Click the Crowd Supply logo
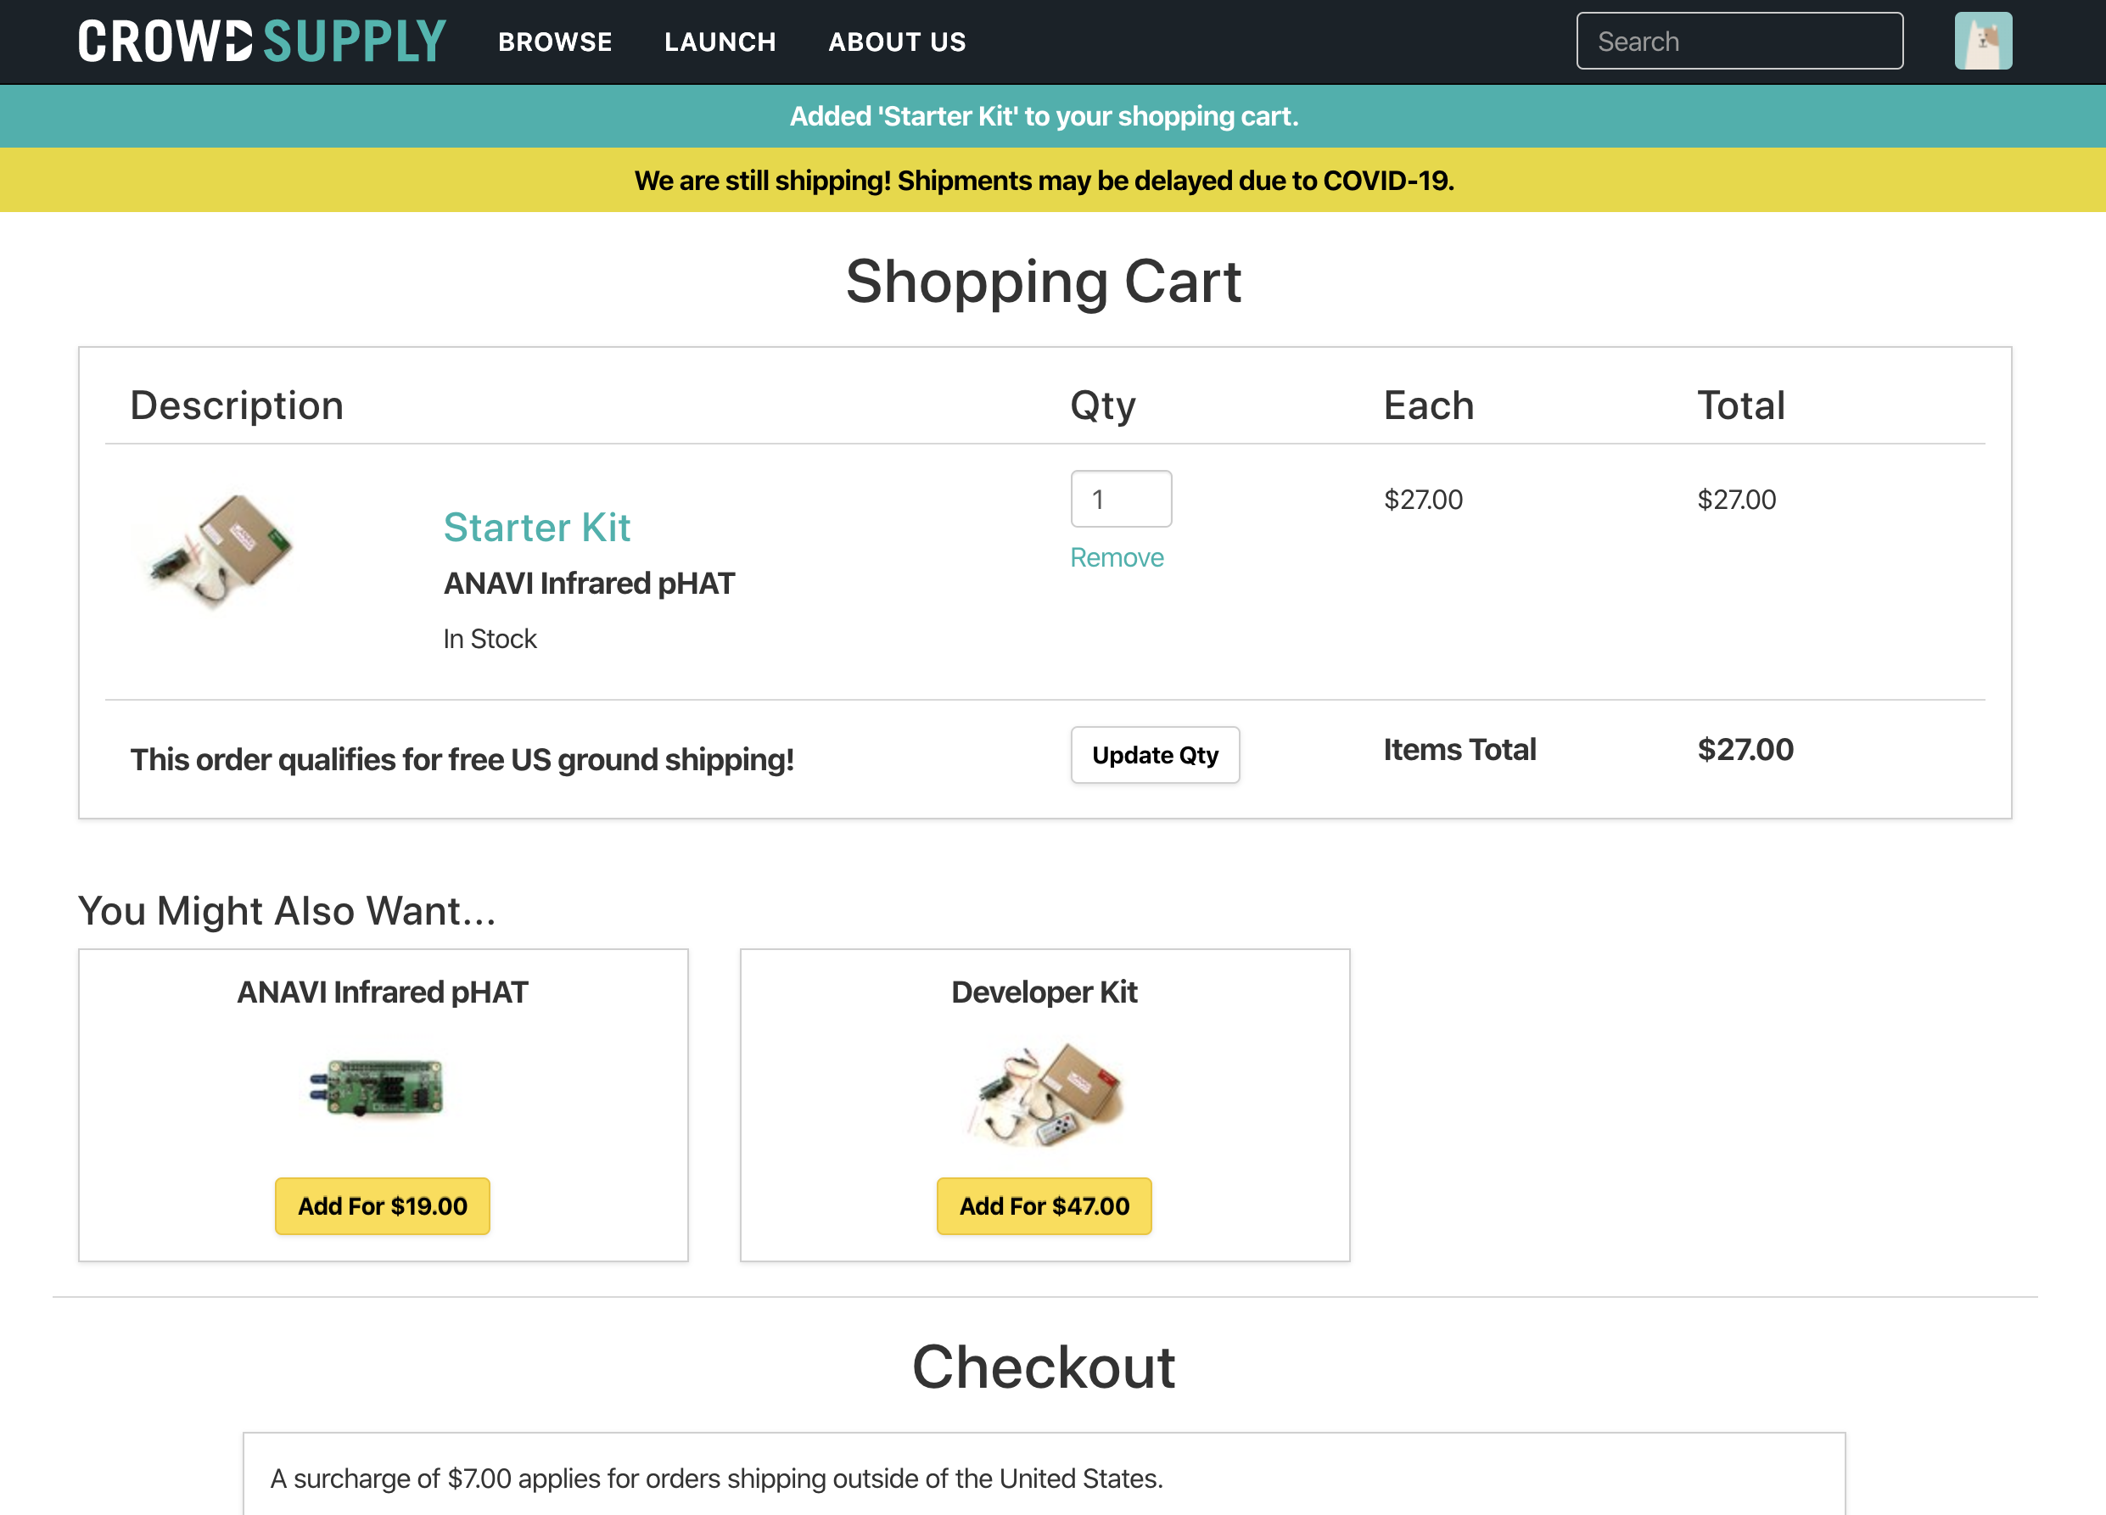Viewport: 2106px width, 1515px height. click(262, 42)
